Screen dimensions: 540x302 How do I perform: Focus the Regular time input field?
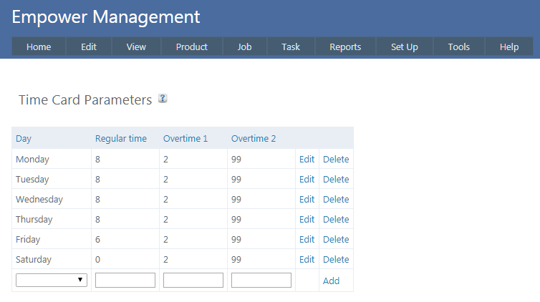(125, 281)
